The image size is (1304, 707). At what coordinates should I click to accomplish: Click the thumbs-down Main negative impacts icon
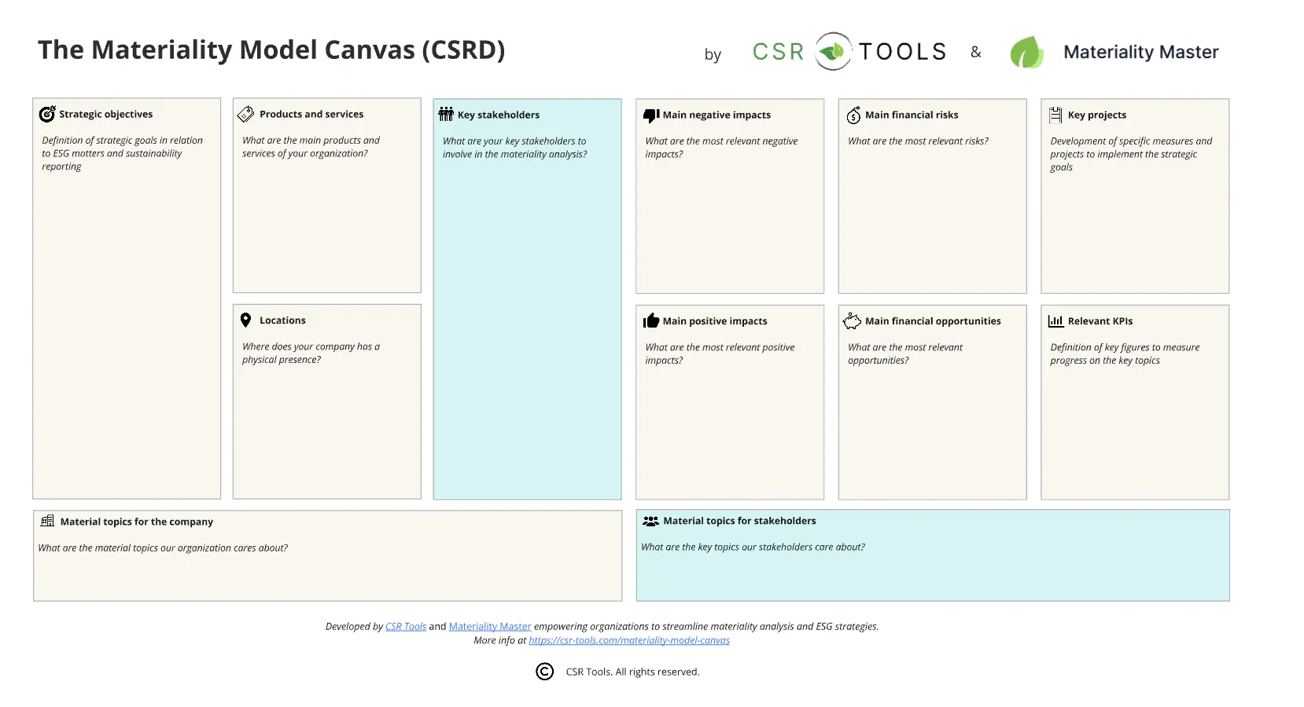(651, 115)
